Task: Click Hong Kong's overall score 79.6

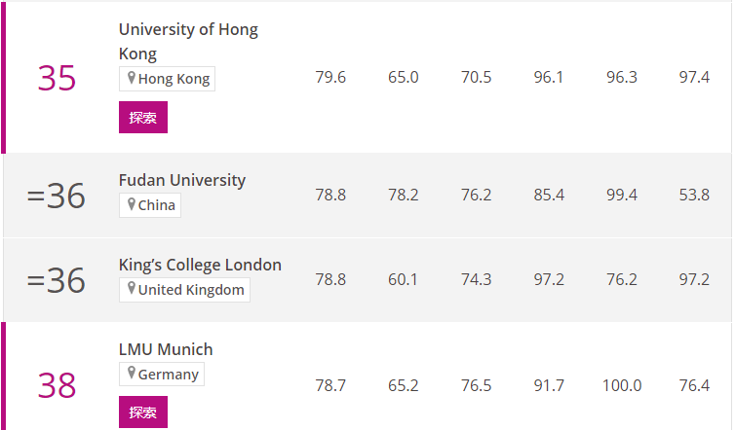Action: [330, 77]
